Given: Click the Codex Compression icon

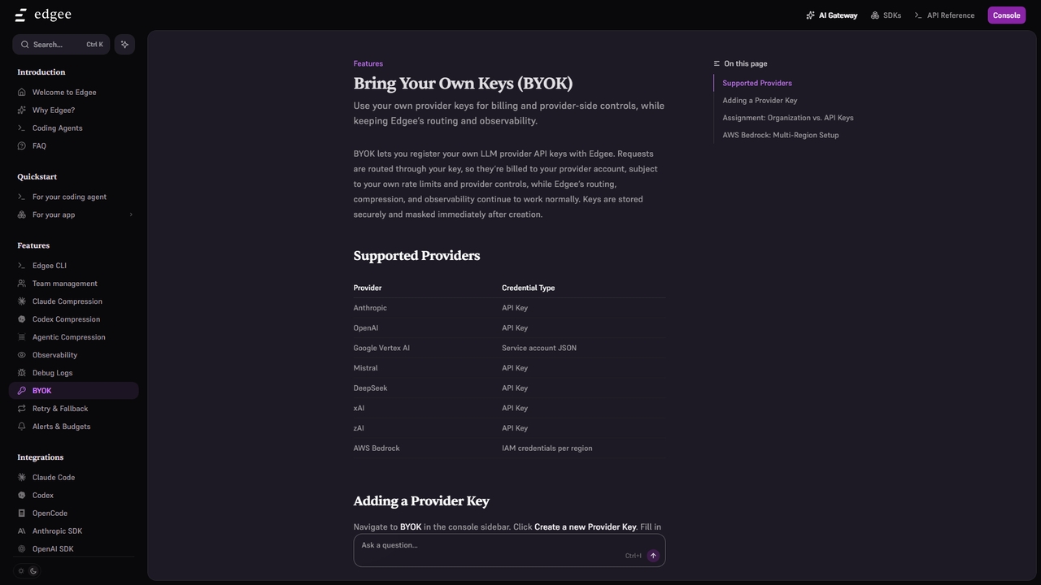Looking at the screenshot, I should tap(22, 319).
